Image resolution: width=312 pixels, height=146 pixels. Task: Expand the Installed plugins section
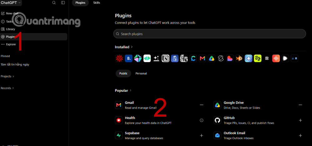click(x=124, y=47)
